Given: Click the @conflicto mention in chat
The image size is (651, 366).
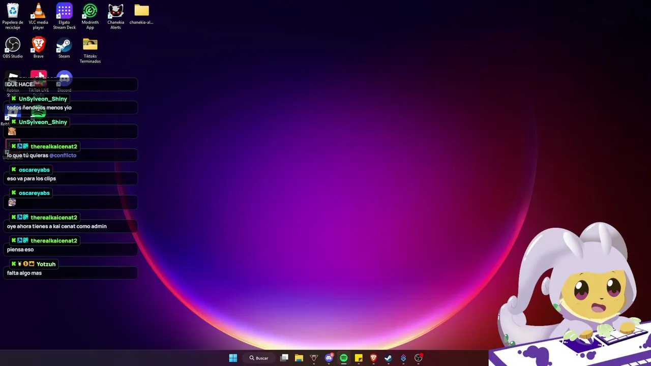Looking at the screenshot, I should click(x=63, y=156).
